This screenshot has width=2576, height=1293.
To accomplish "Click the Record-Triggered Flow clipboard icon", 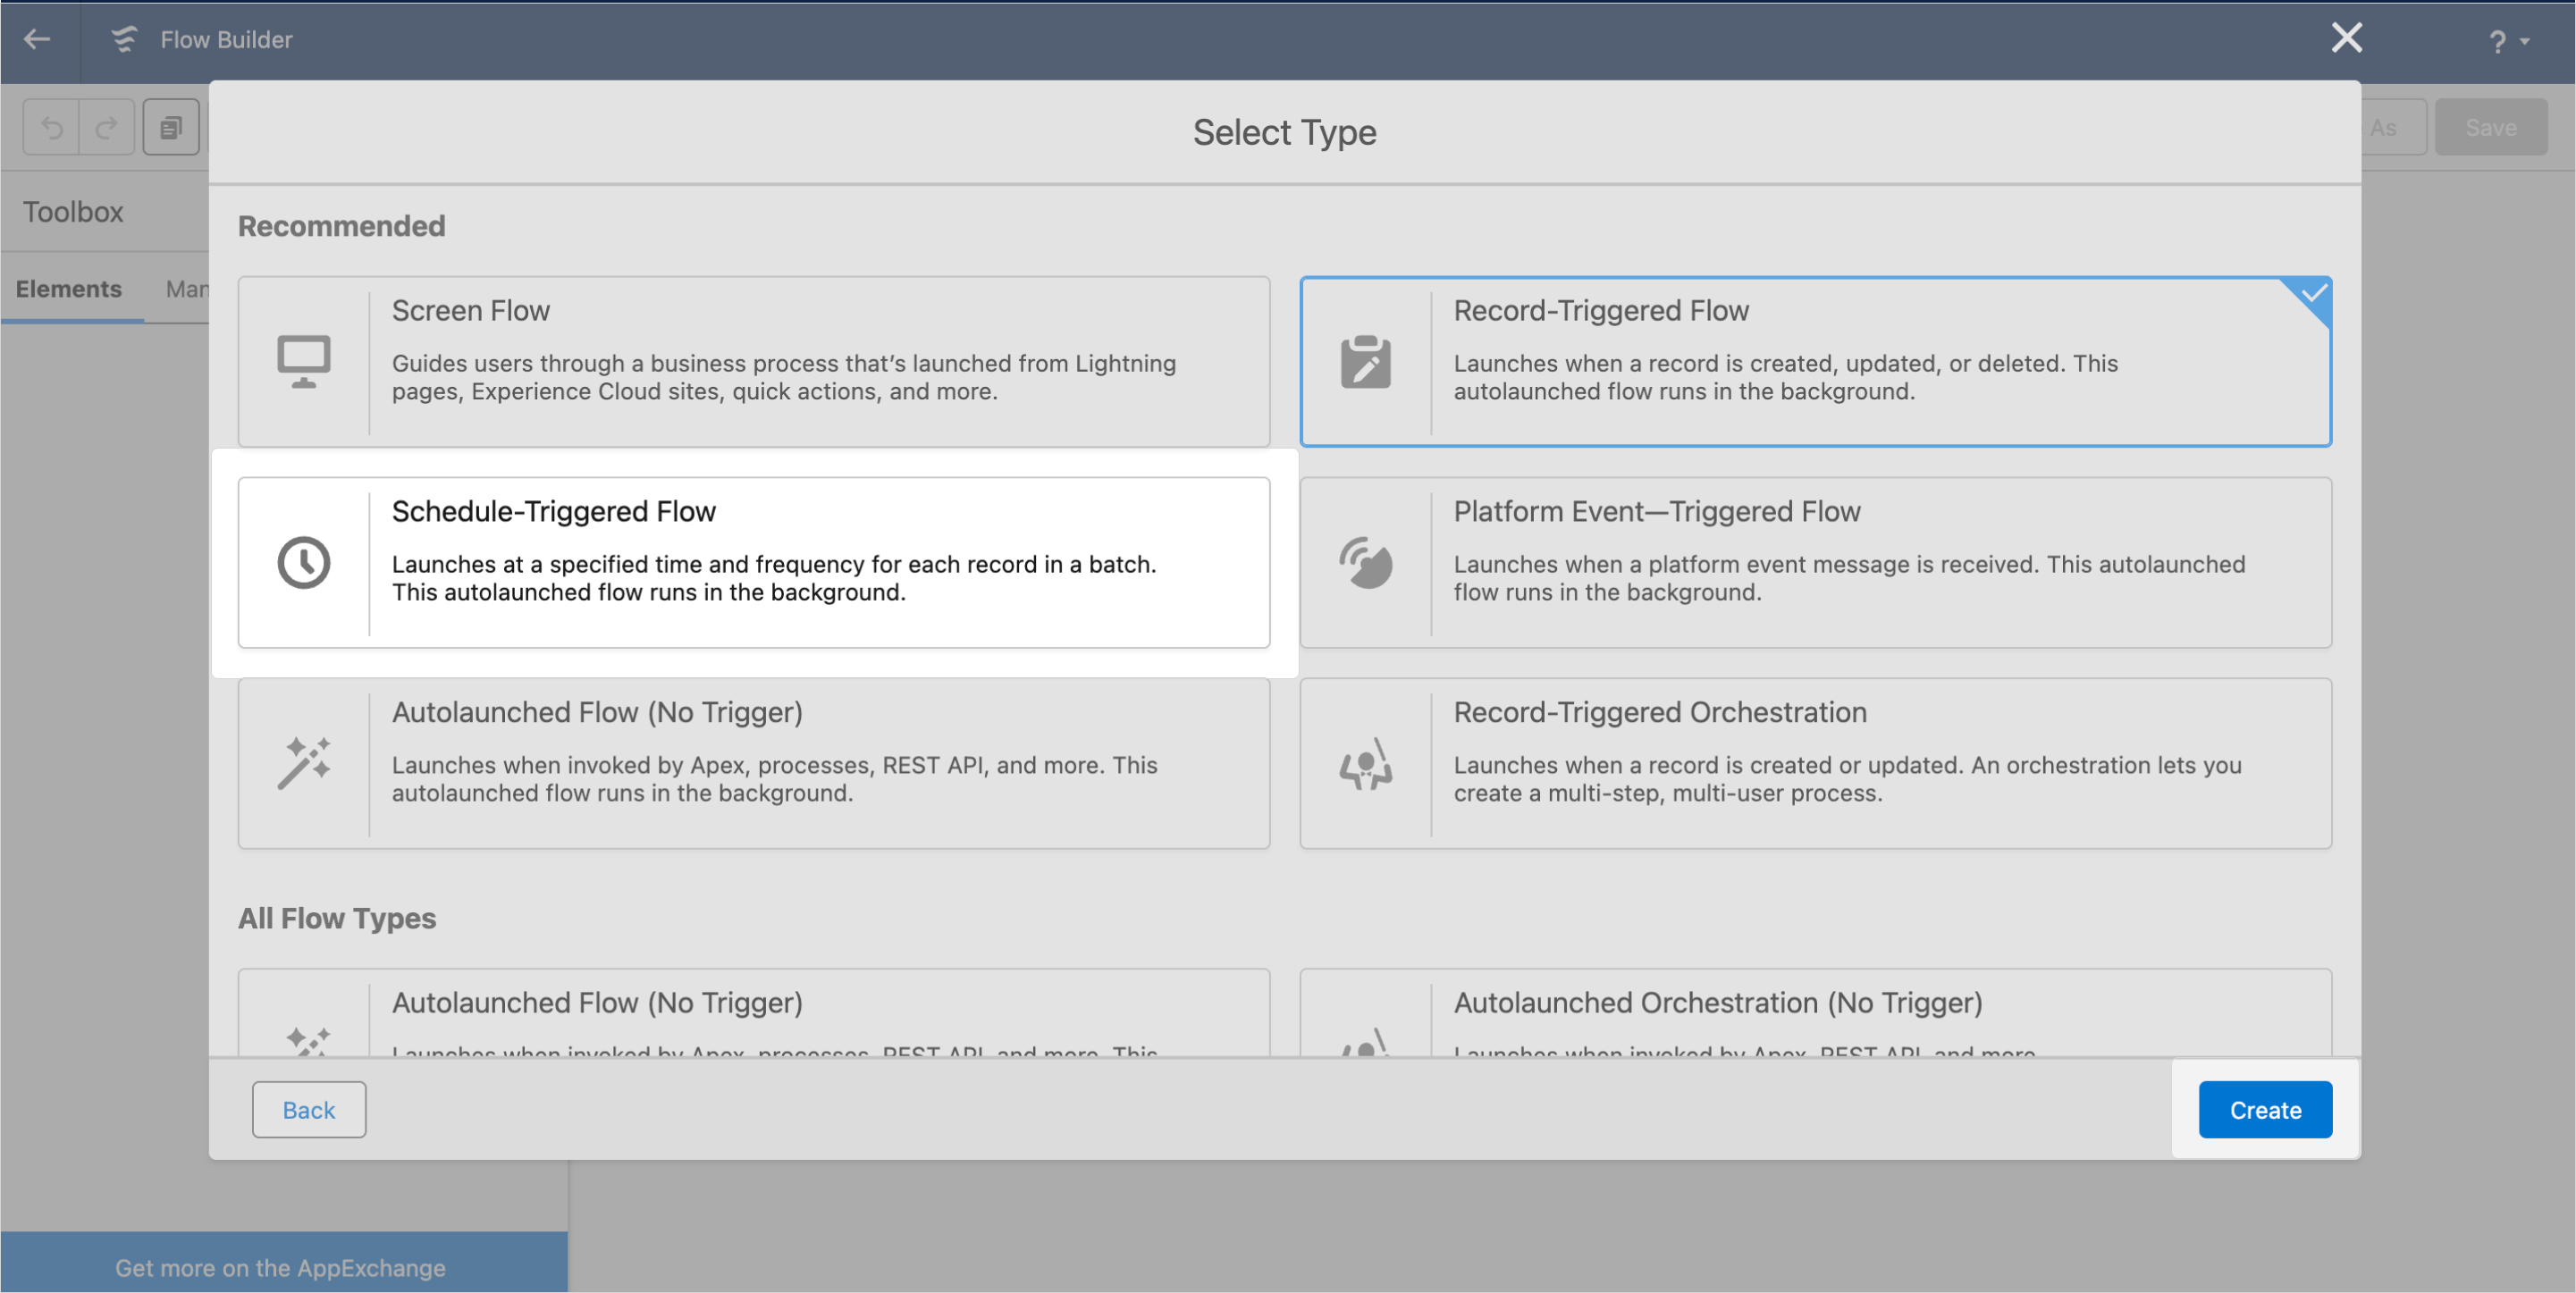I will [x=1365, y=362].
